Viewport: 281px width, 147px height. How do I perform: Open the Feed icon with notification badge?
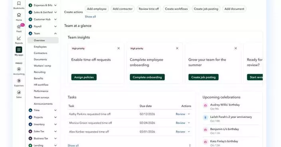click(19, 27)
